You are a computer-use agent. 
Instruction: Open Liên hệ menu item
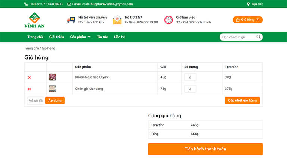[x=119, y=37]
